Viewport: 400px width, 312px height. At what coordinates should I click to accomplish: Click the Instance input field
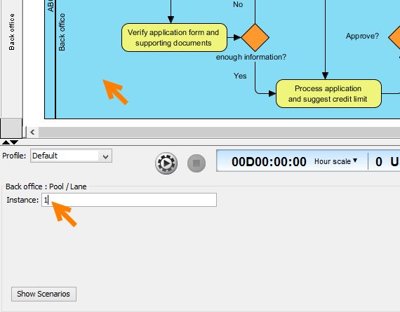129,200
